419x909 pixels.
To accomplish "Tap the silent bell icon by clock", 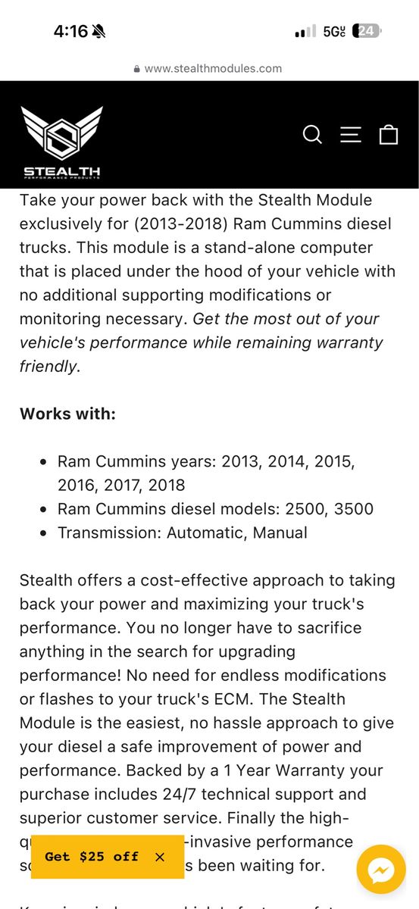I will 99,31.
